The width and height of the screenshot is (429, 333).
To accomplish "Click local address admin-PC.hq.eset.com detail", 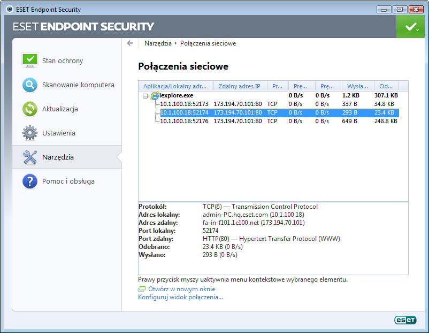I will click(254, 215).
